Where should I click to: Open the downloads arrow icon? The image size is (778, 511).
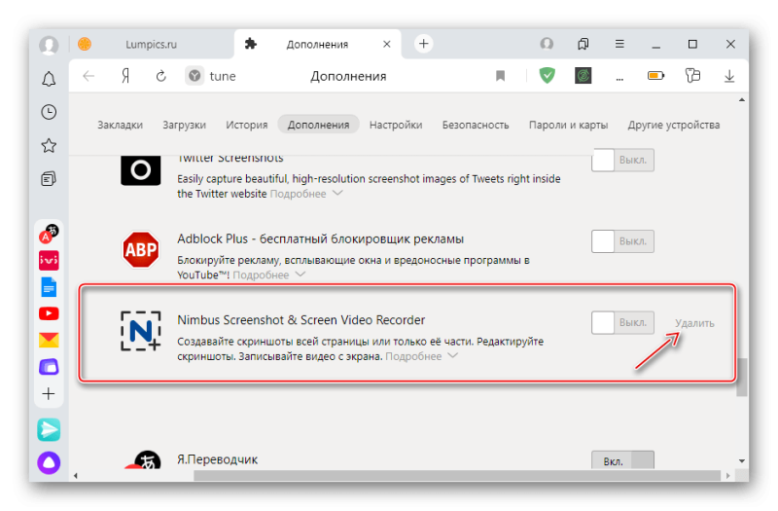click(728, 76)
